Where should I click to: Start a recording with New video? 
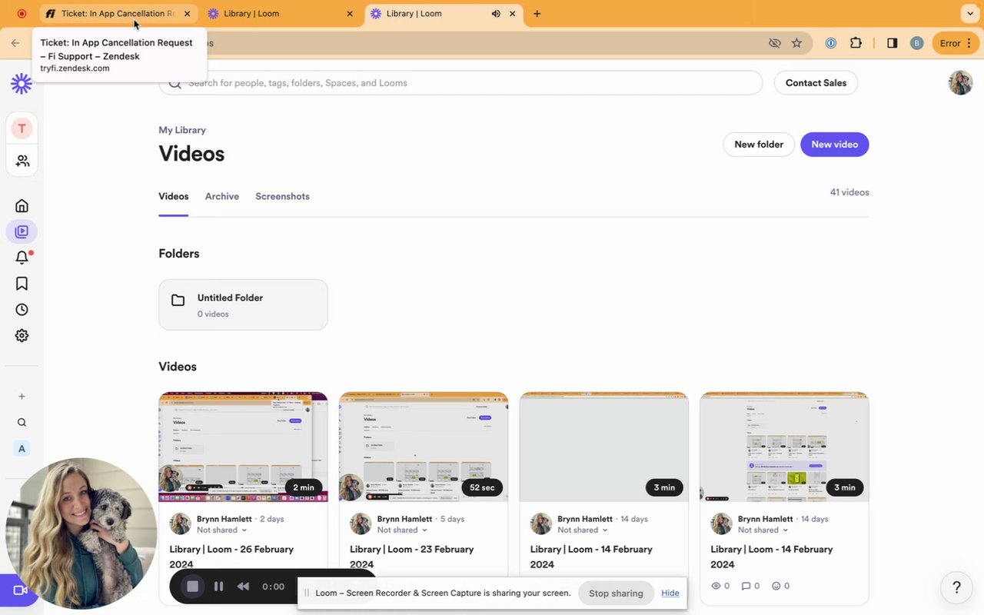(x=835, y=145)
